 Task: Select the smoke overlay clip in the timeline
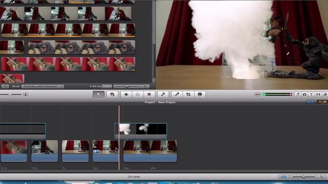tap(141, 131)
